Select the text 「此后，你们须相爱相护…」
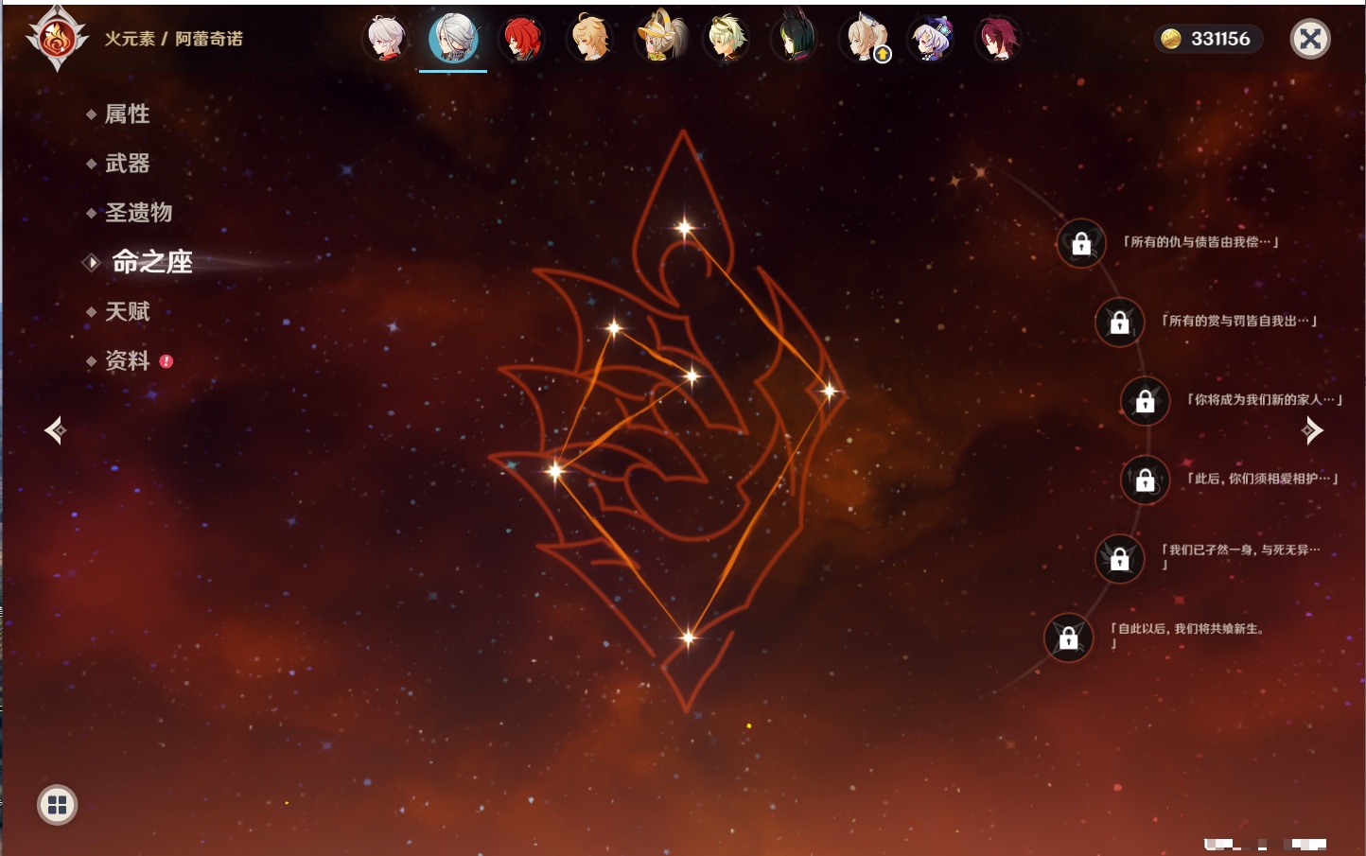The width and height of the screenshot is (1366, 856). 1262,479
